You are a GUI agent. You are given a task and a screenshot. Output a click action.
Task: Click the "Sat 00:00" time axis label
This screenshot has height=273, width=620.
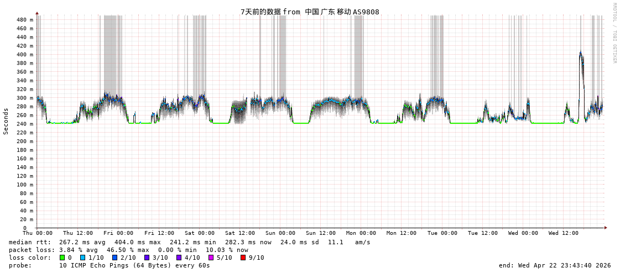pyautogui.click(x=200, y=233)
